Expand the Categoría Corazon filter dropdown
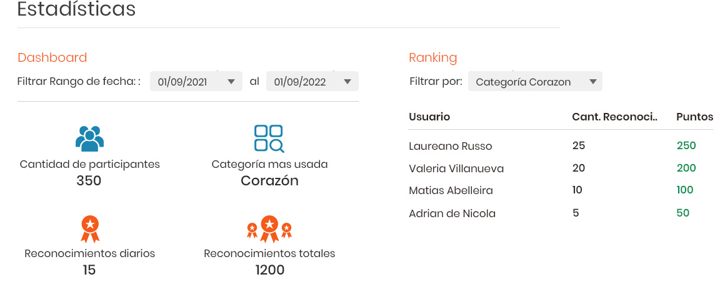 point(535,82)
